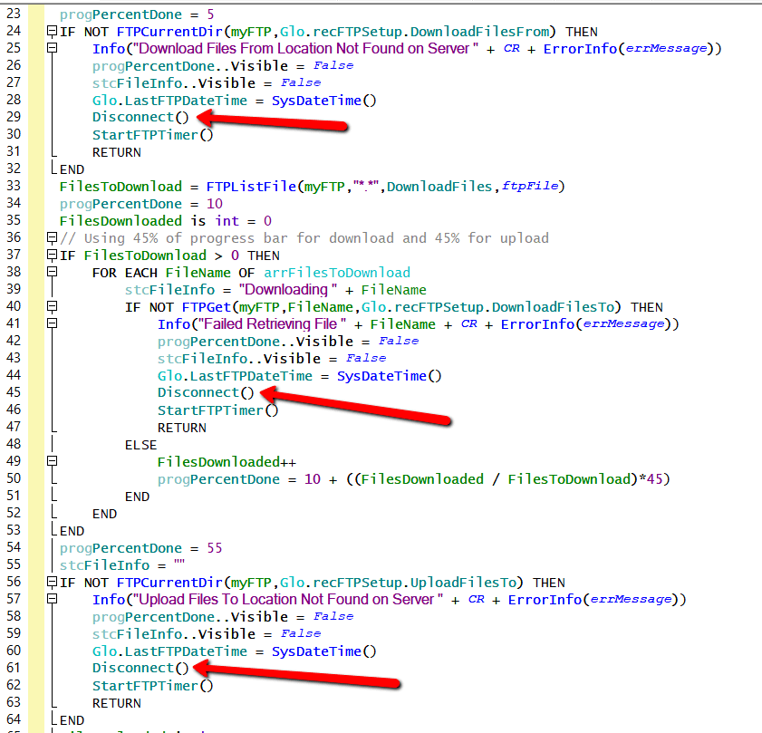Image resolution: width=762 pixels, height=733 pixels.
Task: Collapse the FOR EACH FileName loop fold
Action: point(52,273)
